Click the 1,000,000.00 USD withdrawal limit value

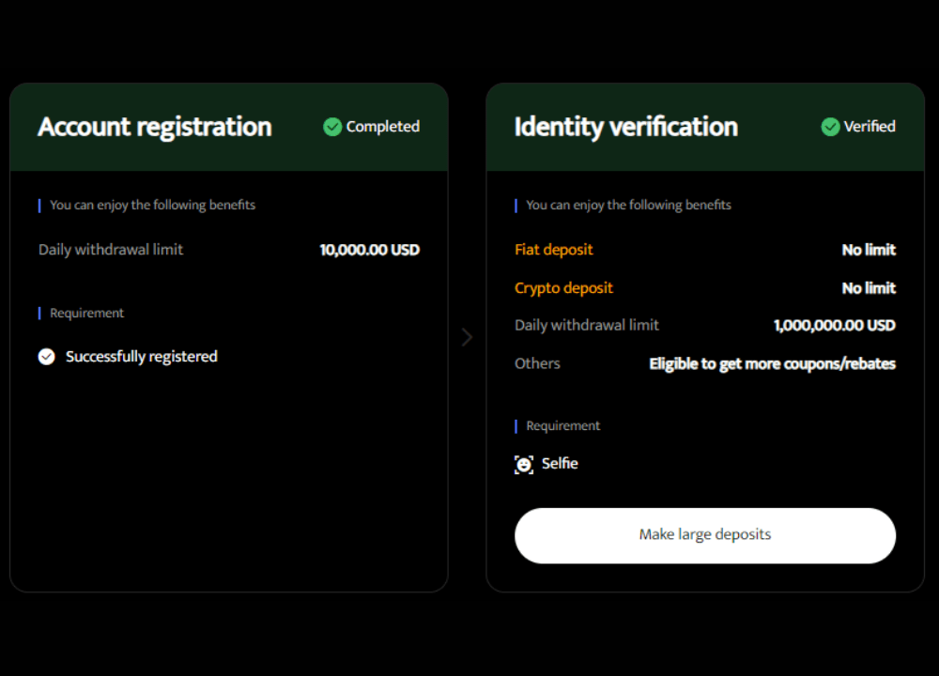[x=834, y=325]
